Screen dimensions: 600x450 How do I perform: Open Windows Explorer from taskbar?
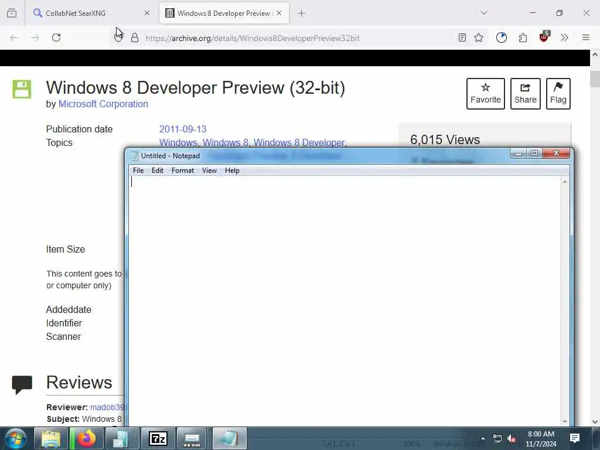click(50, 438)
